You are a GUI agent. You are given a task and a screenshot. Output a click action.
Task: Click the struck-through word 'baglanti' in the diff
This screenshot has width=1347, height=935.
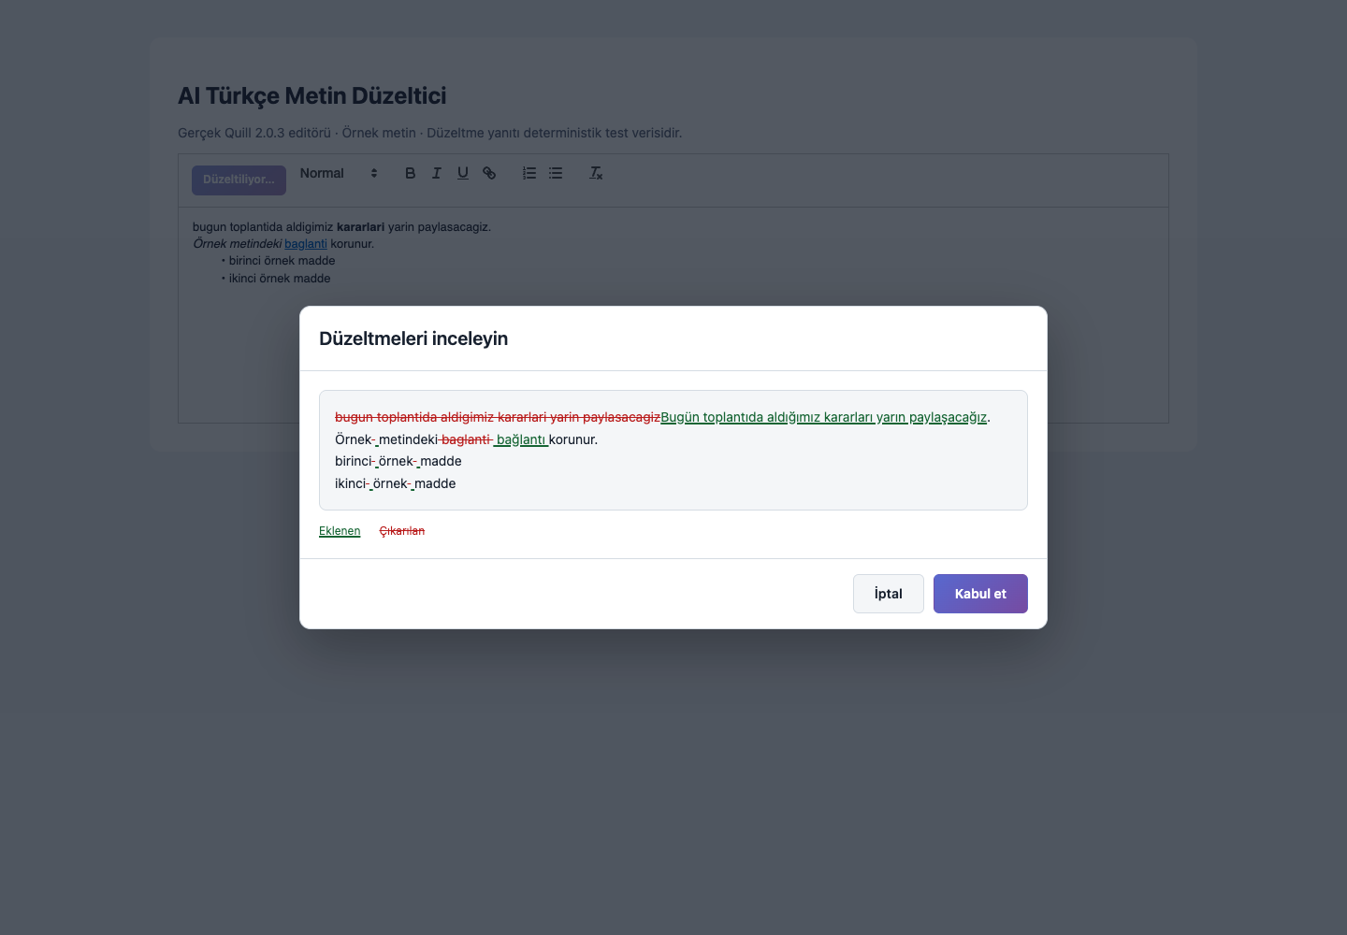click(466, 439)
